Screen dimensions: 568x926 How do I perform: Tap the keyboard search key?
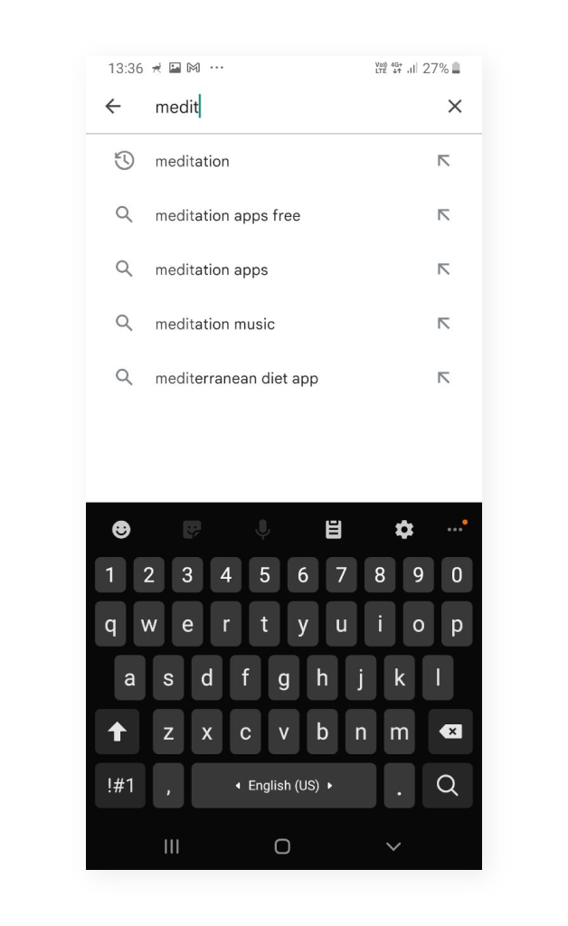tap(447, 785)
